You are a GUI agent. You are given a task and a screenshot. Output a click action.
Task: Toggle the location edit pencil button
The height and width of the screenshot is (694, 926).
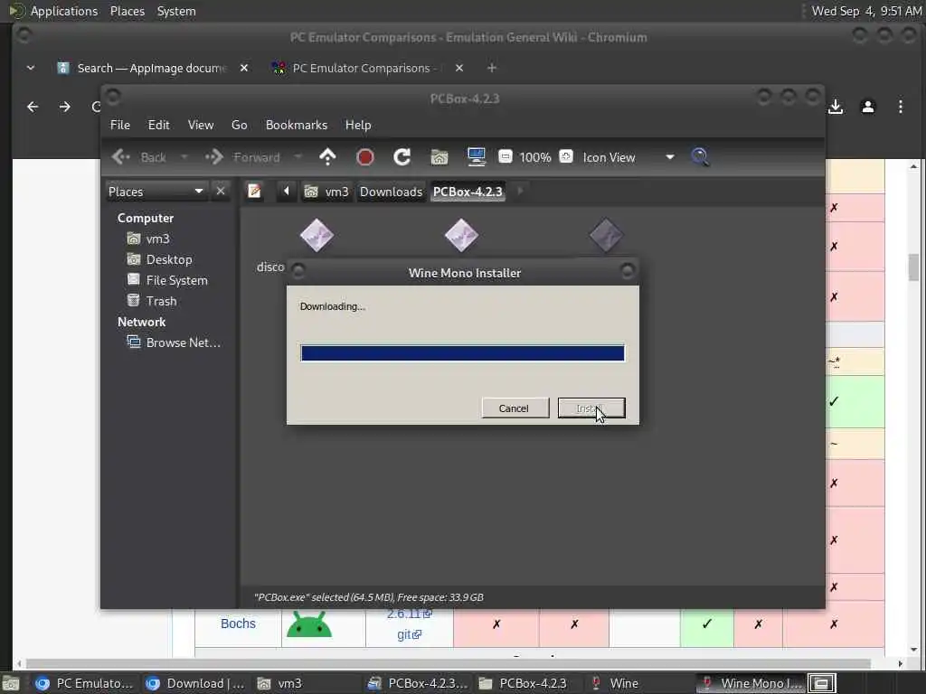[254, 192]
